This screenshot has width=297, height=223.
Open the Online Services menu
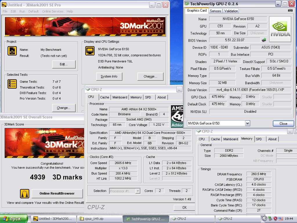[x=53, y=11]
